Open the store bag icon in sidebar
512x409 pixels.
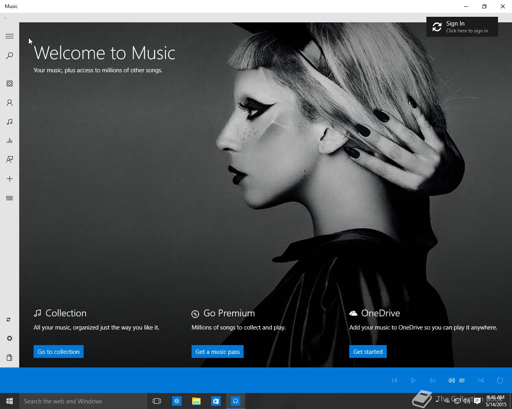coord(10,357)
